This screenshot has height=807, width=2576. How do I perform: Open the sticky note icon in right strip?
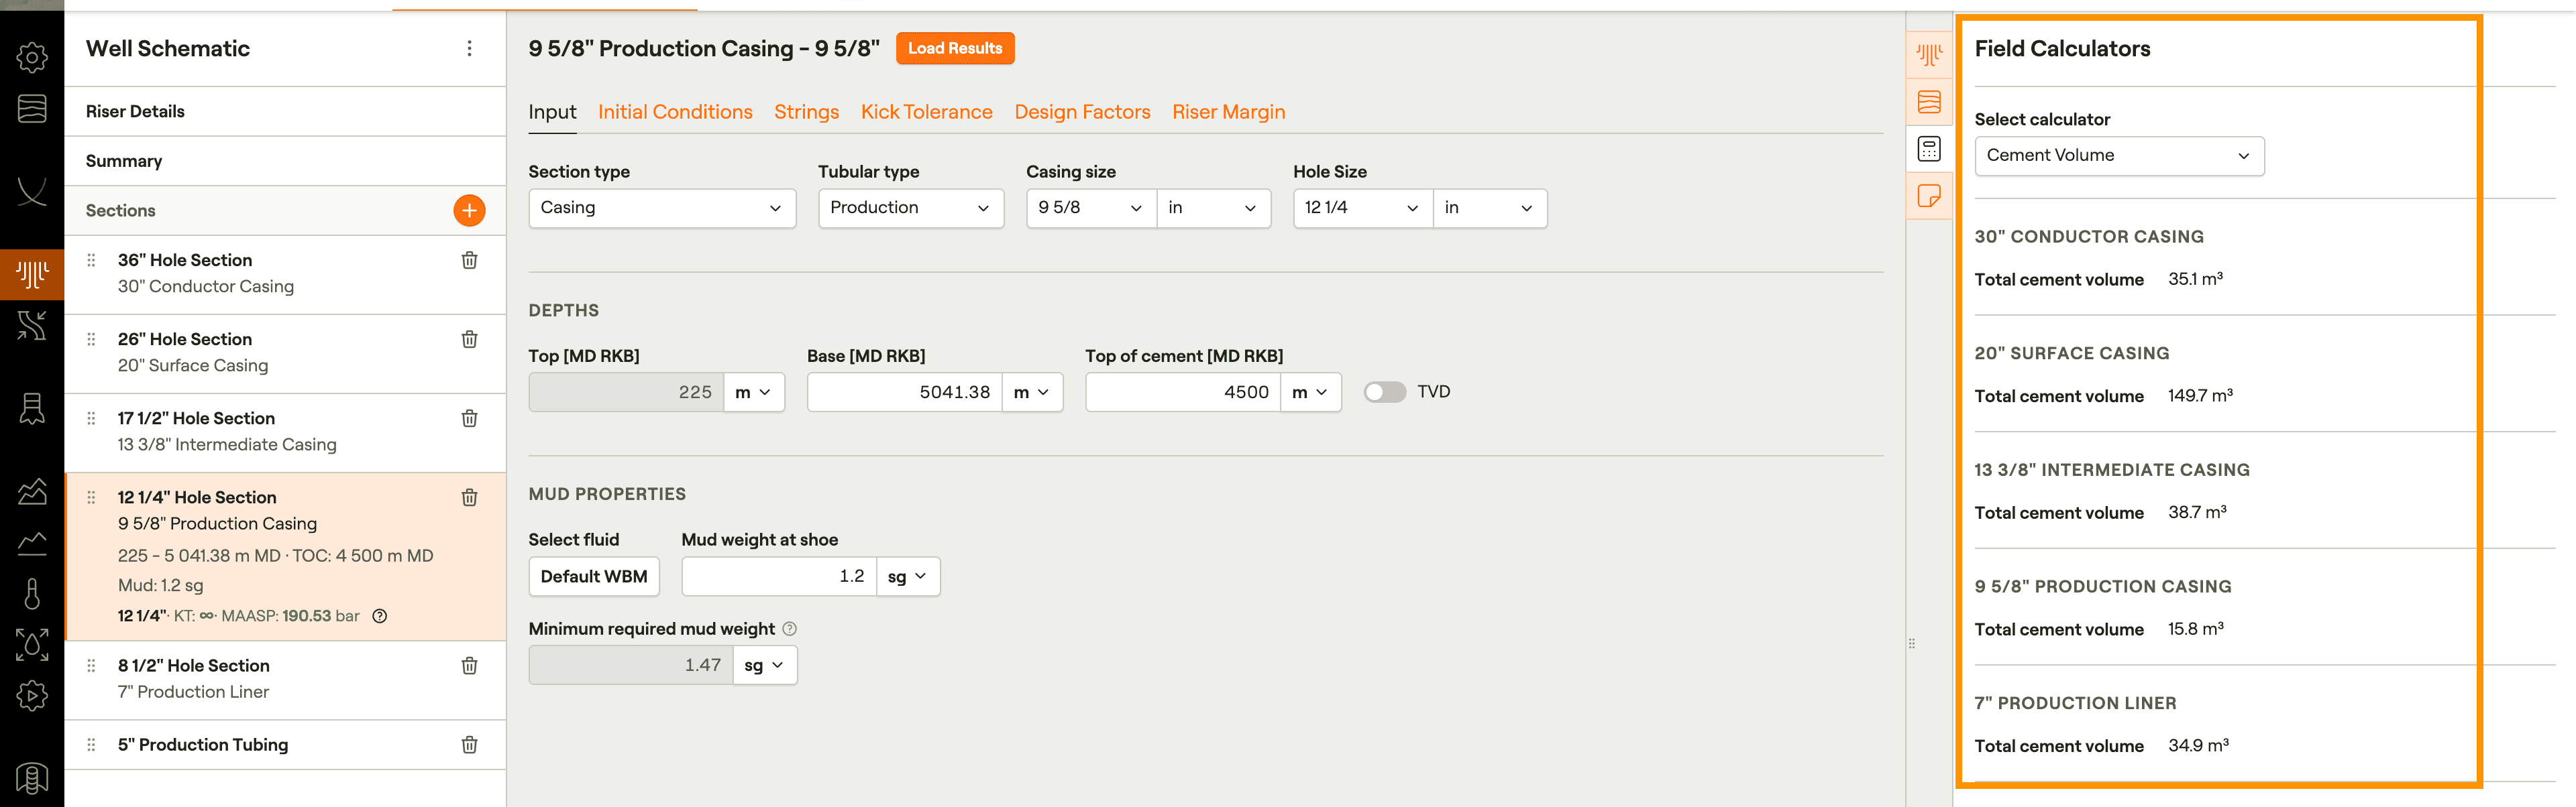coord(1929,196)
